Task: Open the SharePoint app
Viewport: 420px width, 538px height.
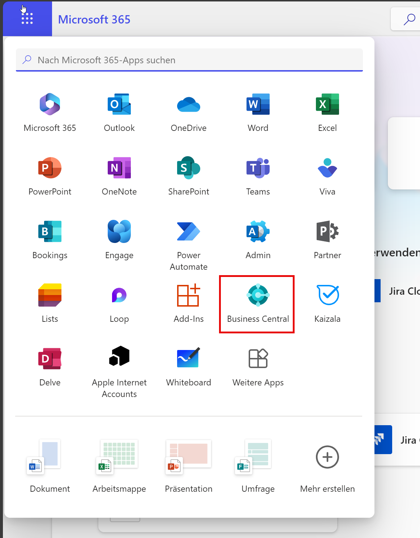Action: pos(188,176)
